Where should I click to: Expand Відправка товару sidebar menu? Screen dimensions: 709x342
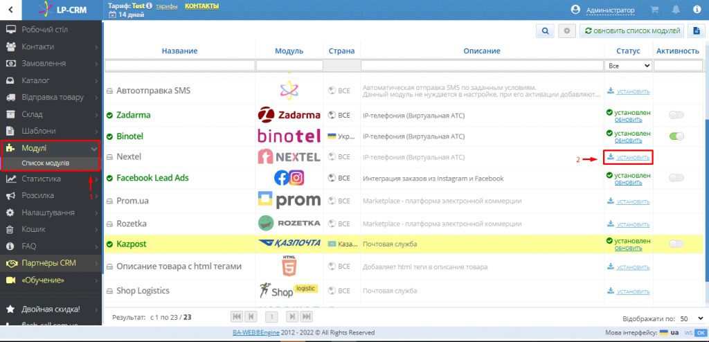tap(51, 97)
